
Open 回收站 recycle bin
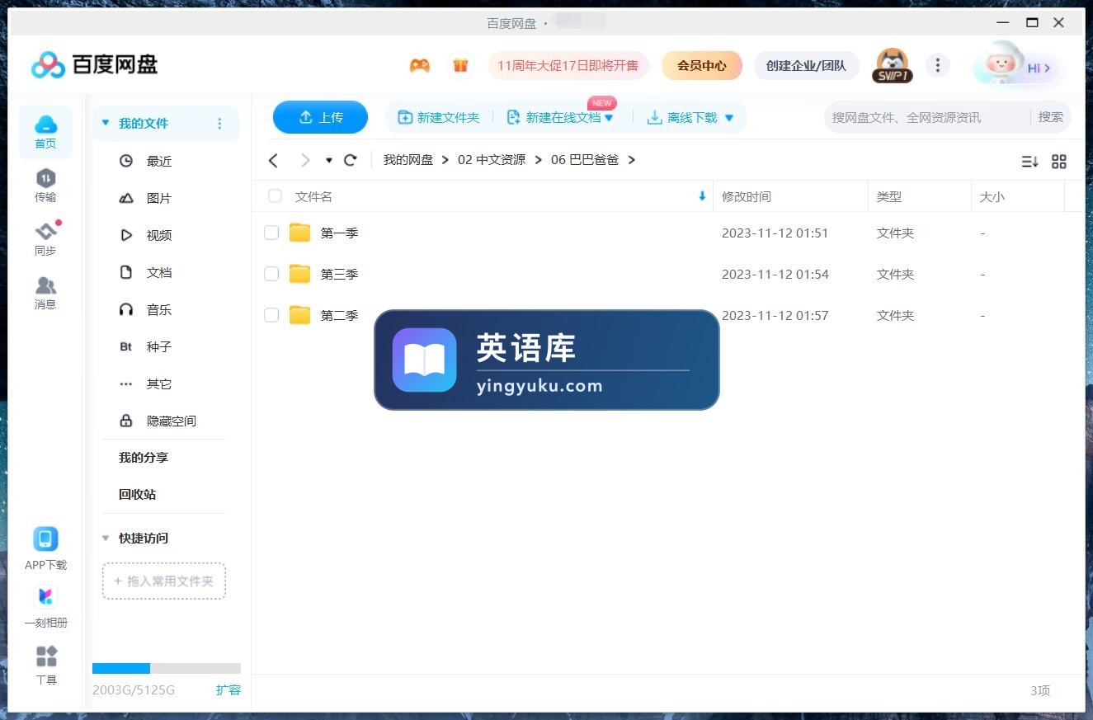pyautogui.click(x=137, y=494)
